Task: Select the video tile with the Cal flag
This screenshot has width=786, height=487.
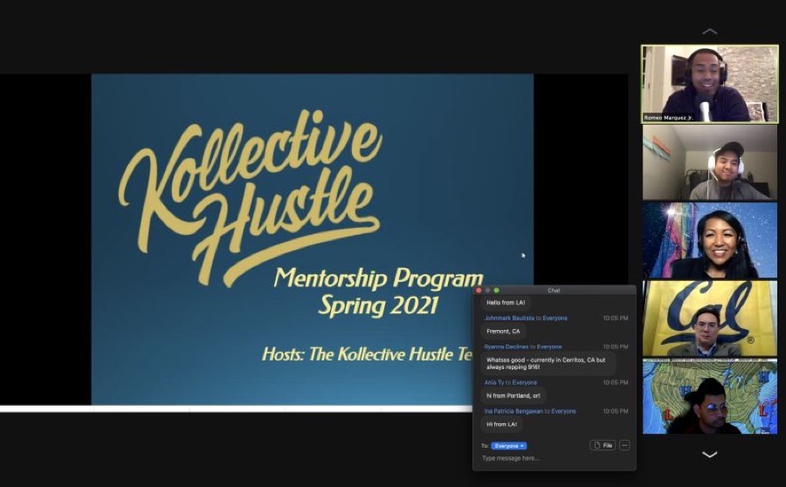Action: pyautogui.click(x=709, y=319)
